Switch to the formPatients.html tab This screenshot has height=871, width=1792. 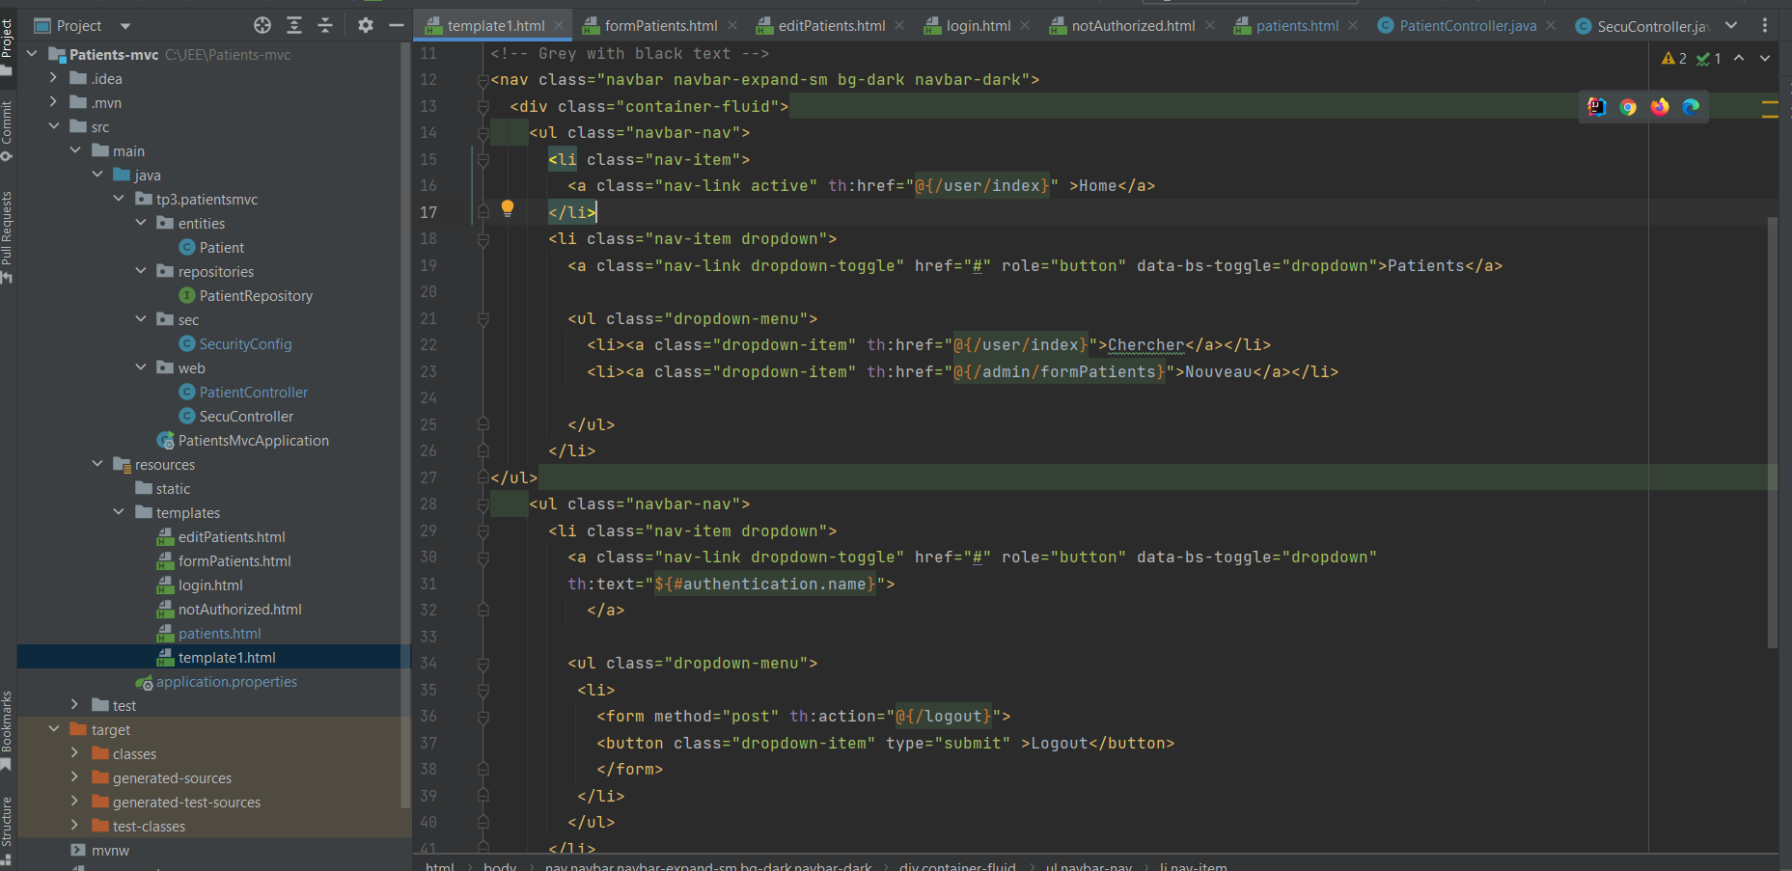(661, 26)
